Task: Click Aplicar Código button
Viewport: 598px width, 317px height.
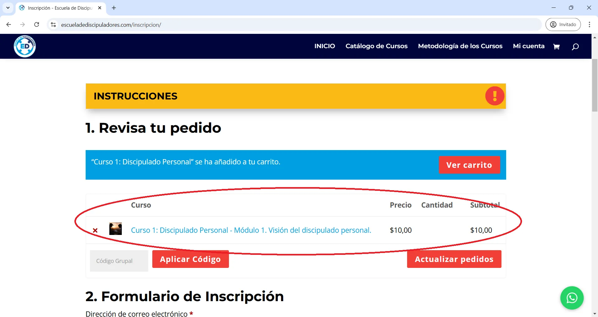Action: point(190,259)
